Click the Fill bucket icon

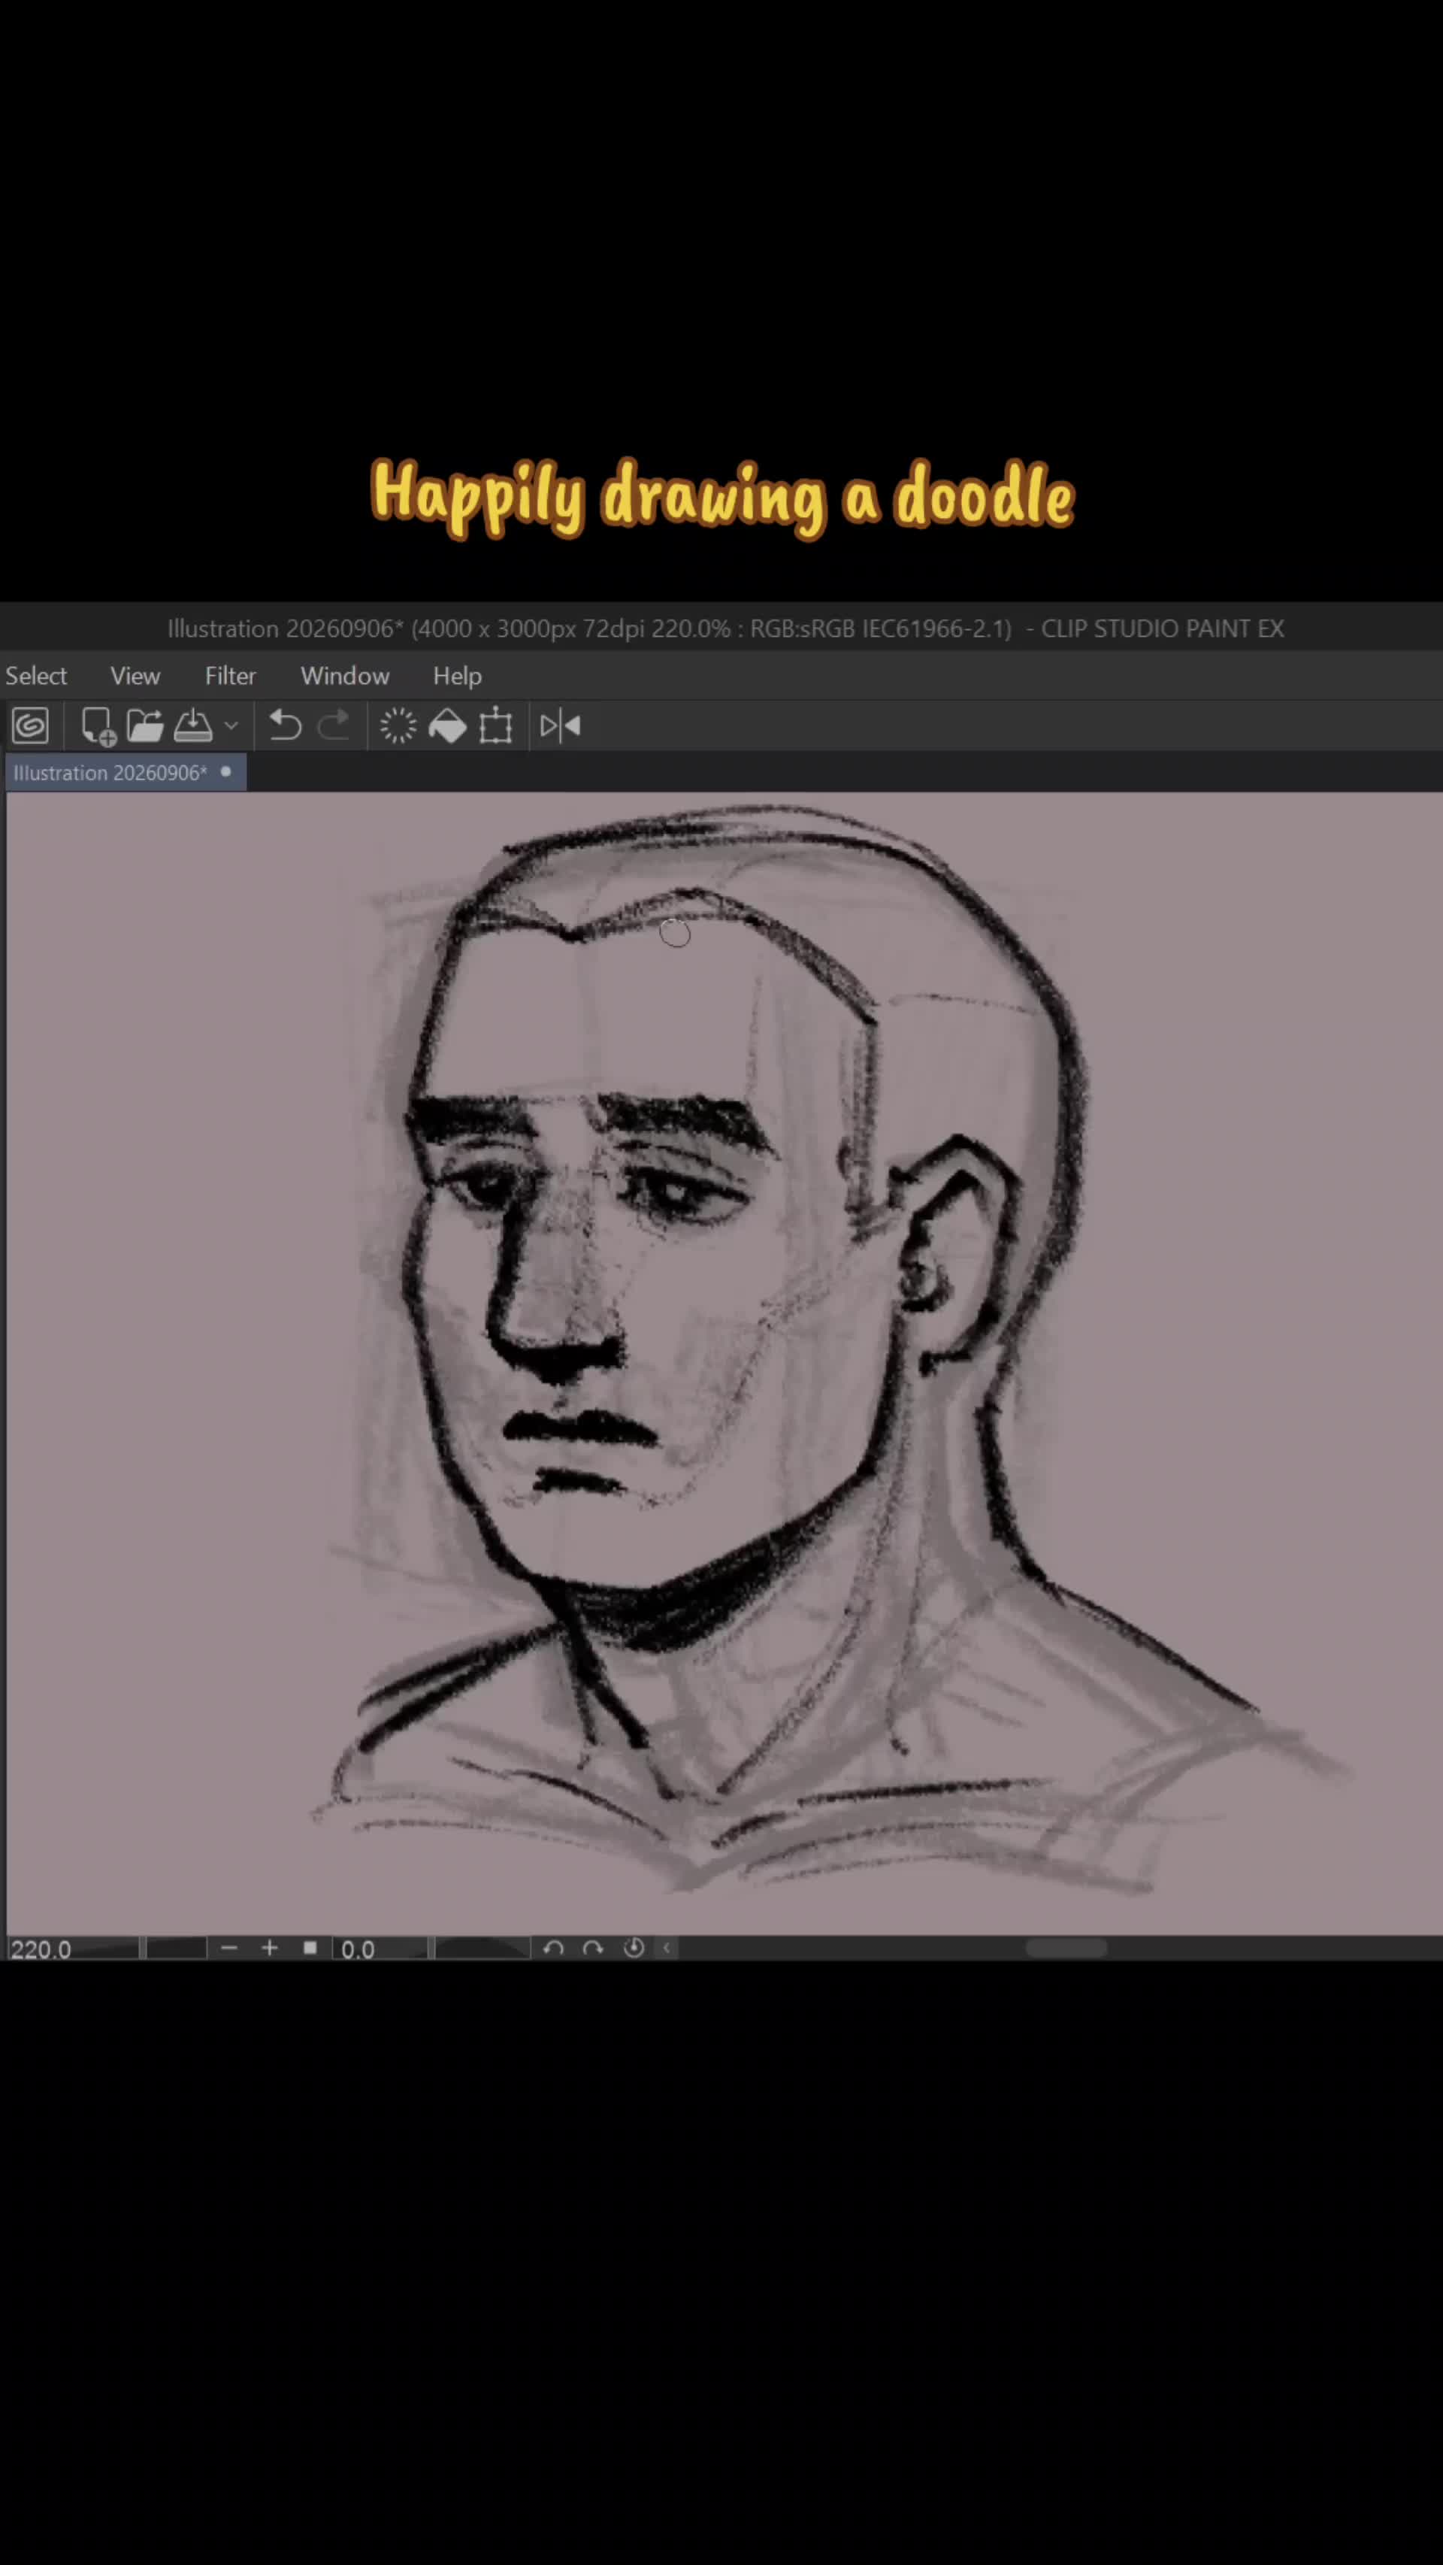[447, 726]
